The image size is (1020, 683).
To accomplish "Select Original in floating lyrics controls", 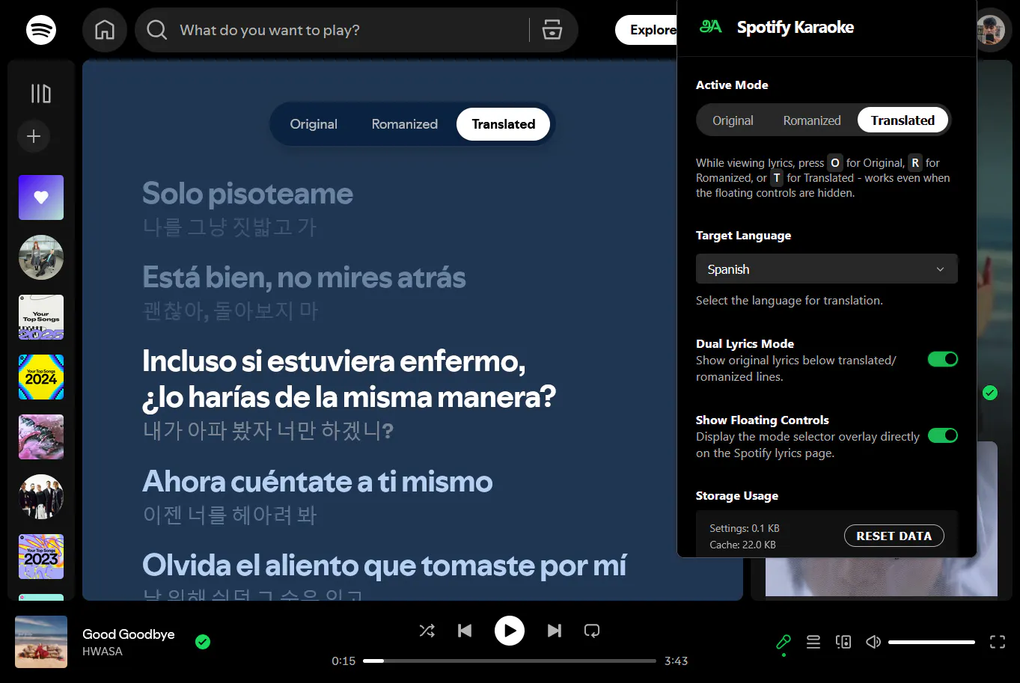I will (314, 124).
